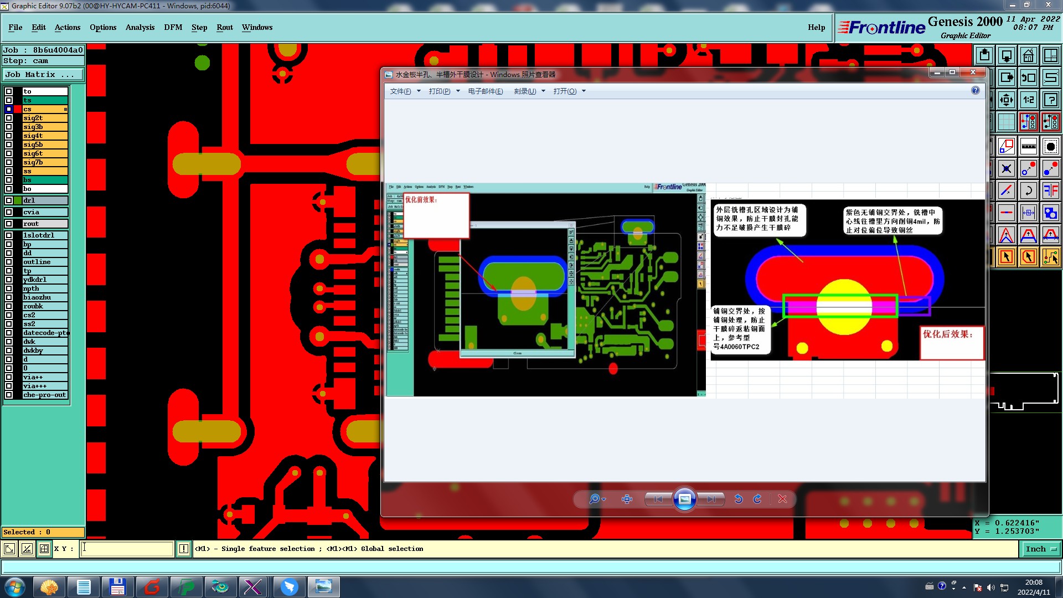This screenshot has height=598, width=1063.
Task: Select the rotate feature tool icon
Action: pos(1028,190)
